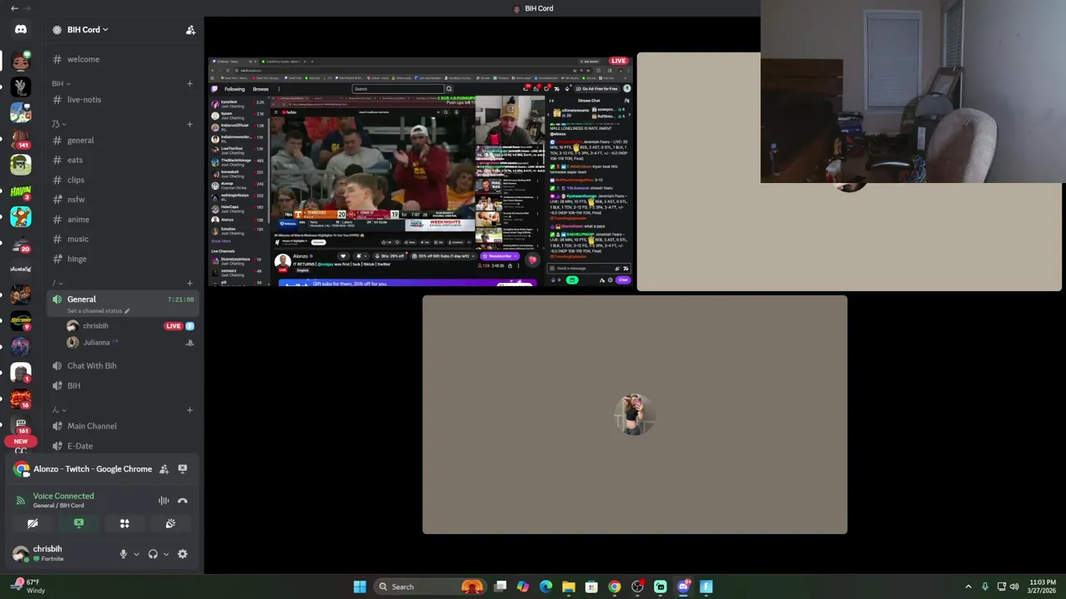The height and width of the screenshot is (599, 1066).
Task: Create channel in BIH category
Action: (x=189, y=83)
